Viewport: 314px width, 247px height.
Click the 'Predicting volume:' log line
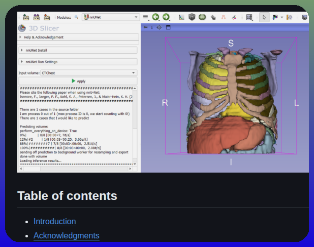[34, 127]
